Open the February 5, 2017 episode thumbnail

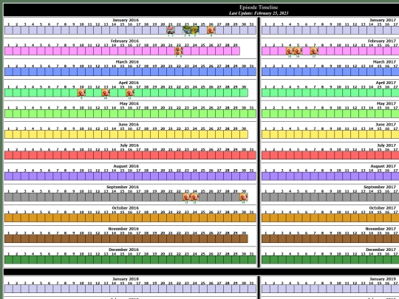[298, 51]
